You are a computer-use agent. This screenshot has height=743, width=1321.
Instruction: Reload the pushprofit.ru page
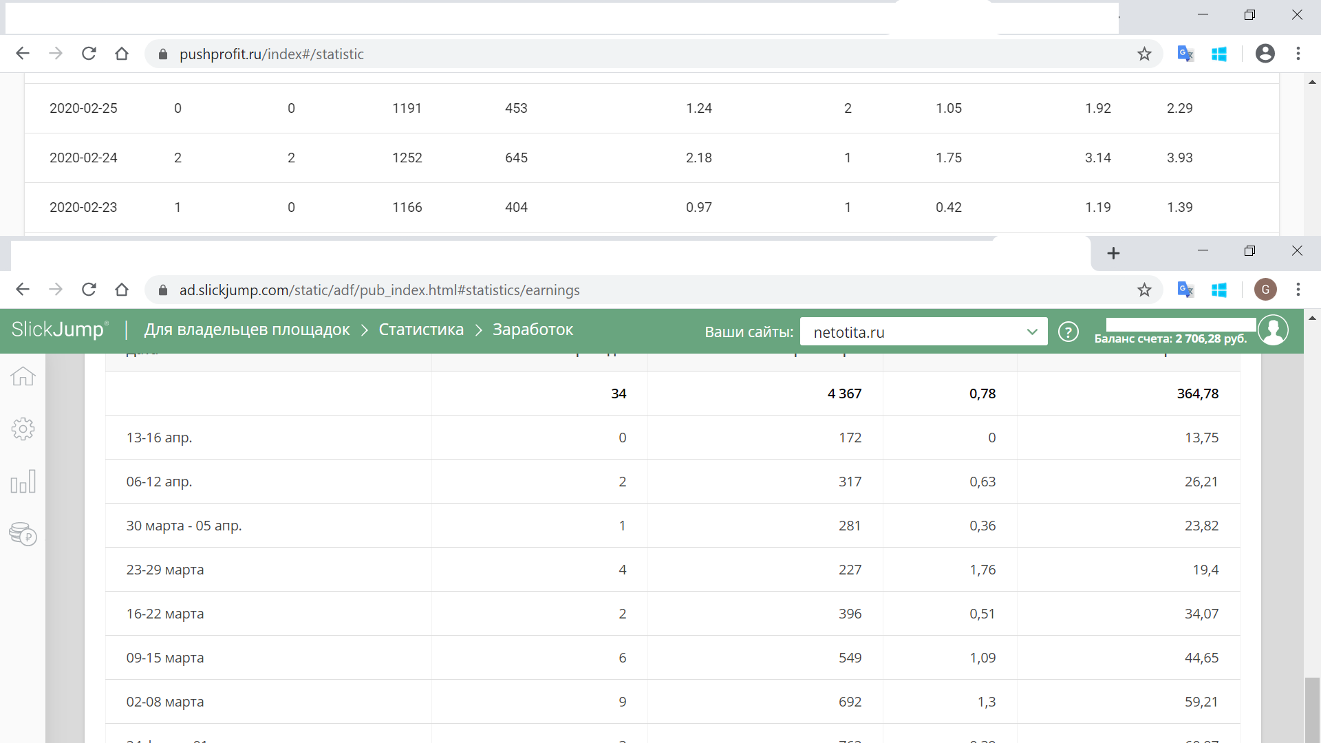[89, 54]
